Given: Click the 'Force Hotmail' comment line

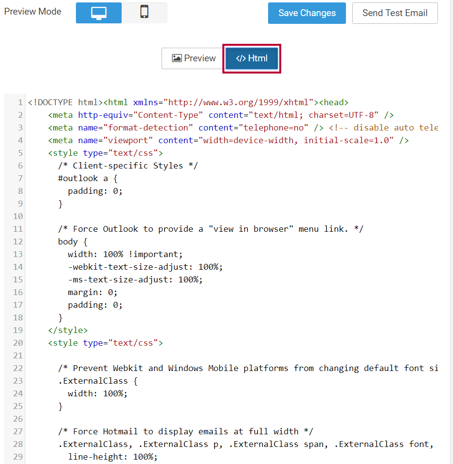Looking at the screenshot, I should 185,431.
